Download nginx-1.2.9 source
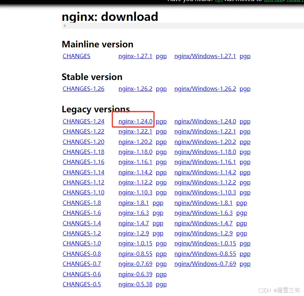The width and height of the screenshot is (304, 296). 134,234
